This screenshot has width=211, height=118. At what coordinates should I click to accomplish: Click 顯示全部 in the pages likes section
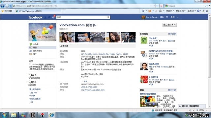coord(172,34)
